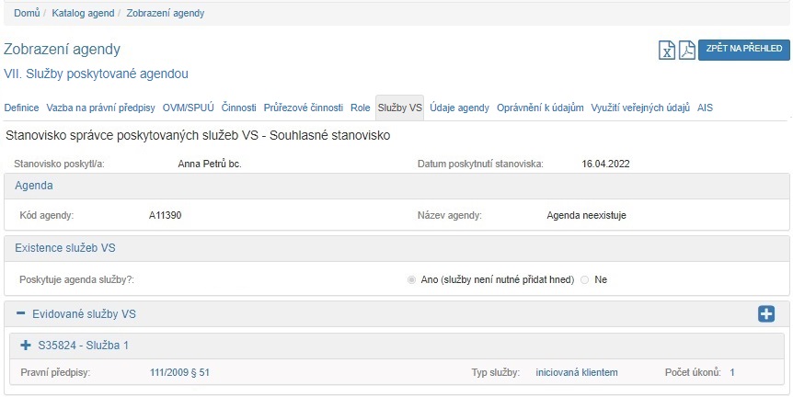This screenshot has height=397, width=793.
Task: Switch to the AIS tab
Action: [x=705, y=108]
